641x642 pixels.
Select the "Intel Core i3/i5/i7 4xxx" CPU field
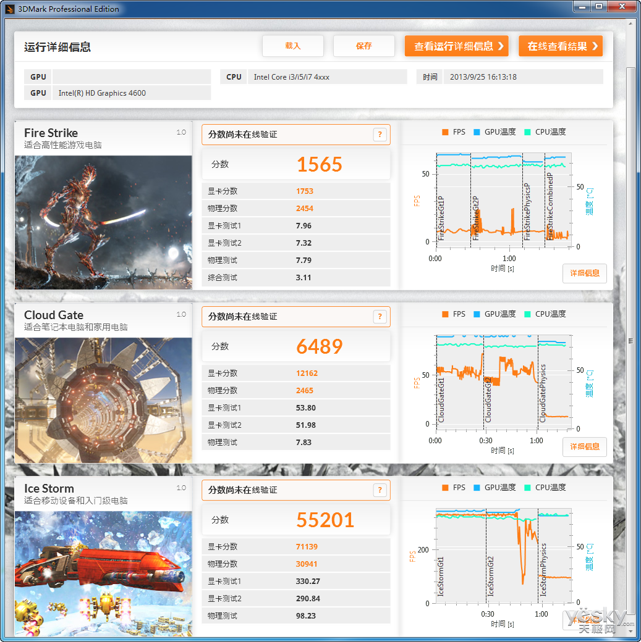tap(327, 77)
